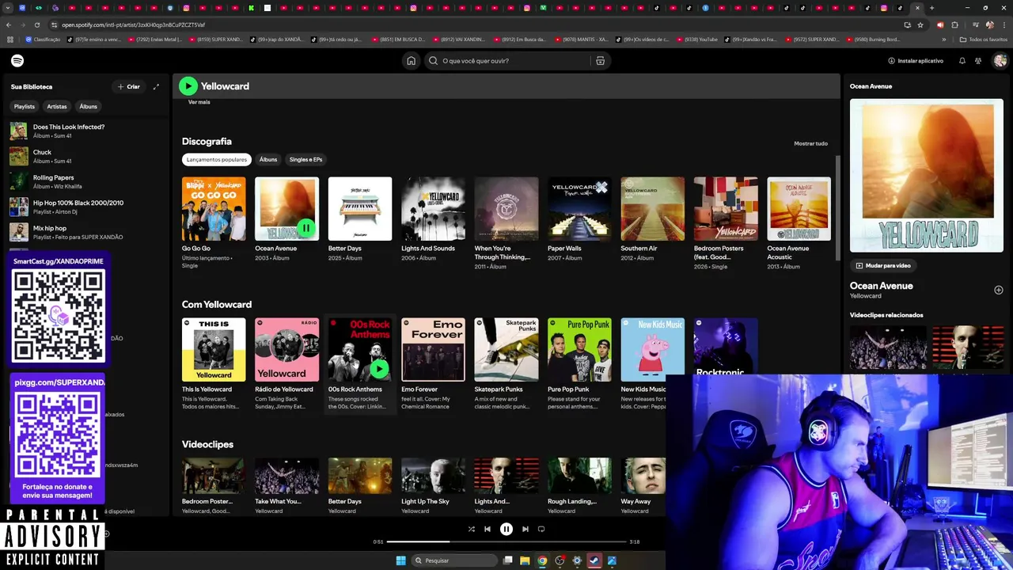Reload the page in the browser
Screen dimensions: 1013x570
click(37, 25)
